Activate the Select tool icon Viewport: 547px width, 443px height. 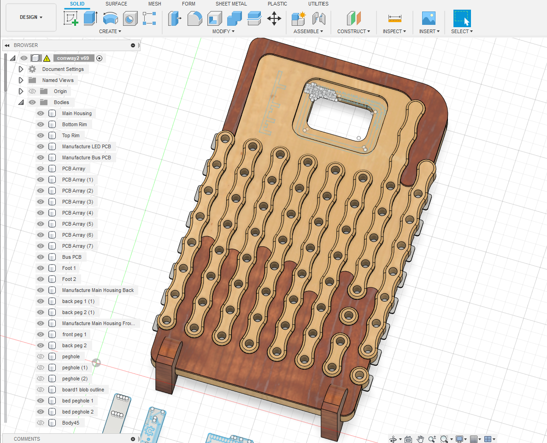[x=462, y=18]
